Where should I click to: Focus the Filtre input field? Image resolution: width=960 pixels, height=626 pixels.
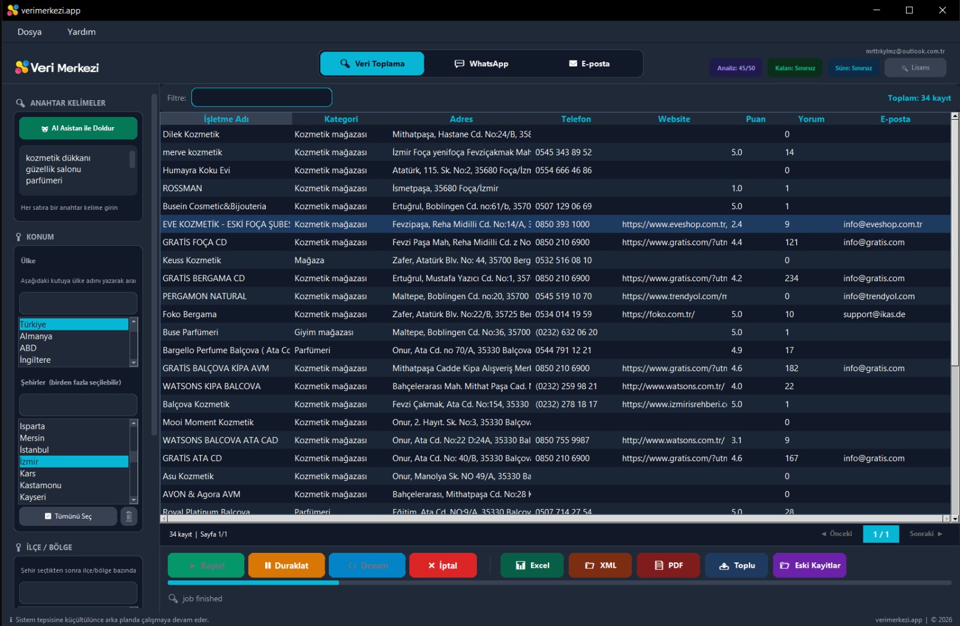pyautogui.click(x=262, y=97)
